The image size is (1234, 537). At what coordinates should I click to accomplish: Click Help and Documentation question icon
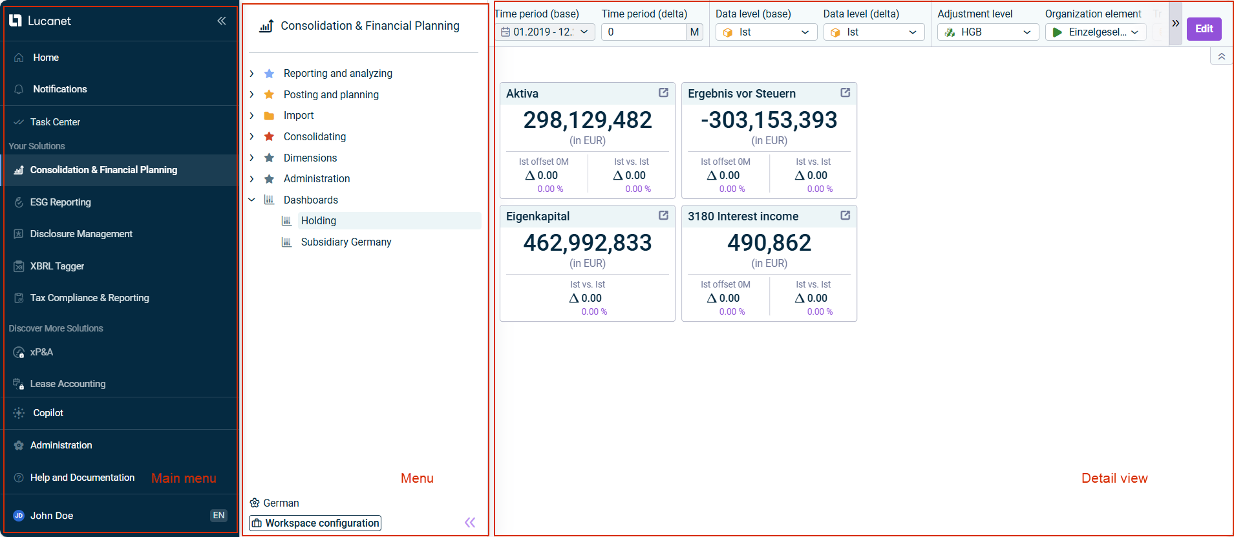pos(19,478)
